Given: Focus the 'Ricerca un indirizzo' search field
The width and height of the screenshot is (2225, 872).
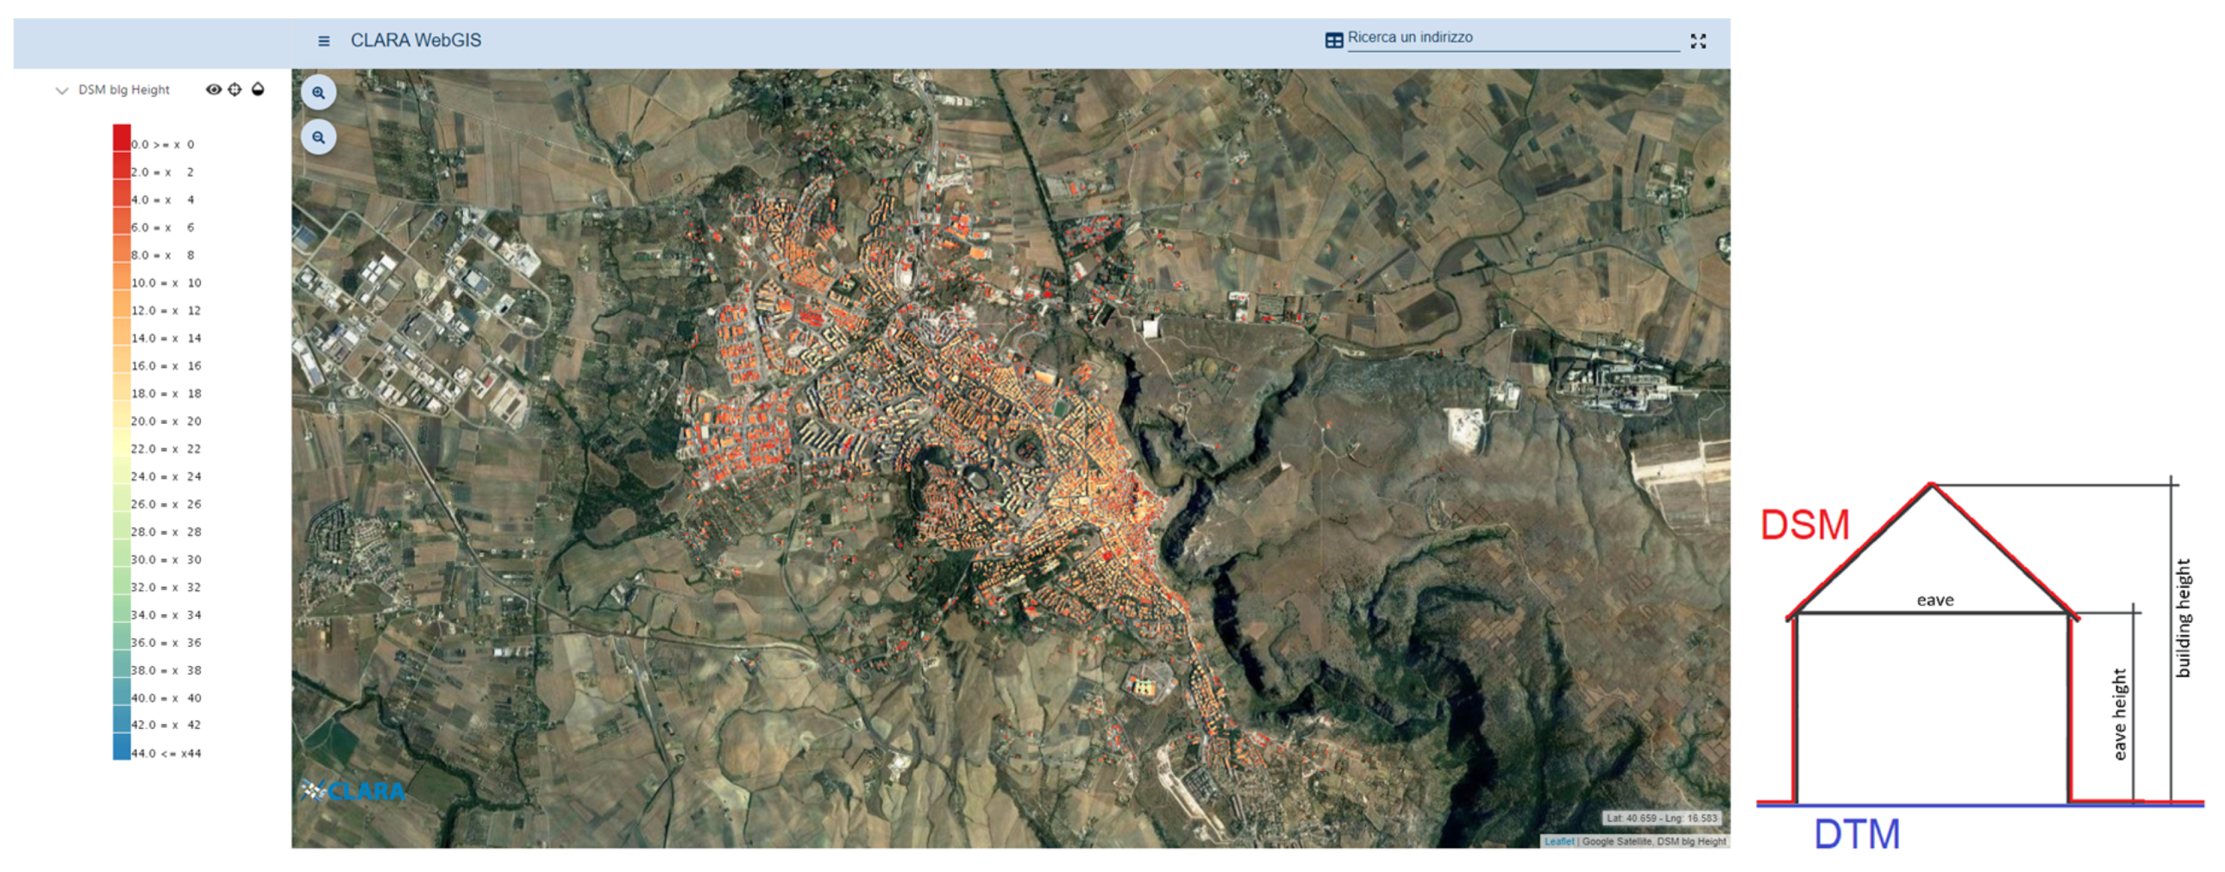Looking at the screenshot, I should [1512, 38].
